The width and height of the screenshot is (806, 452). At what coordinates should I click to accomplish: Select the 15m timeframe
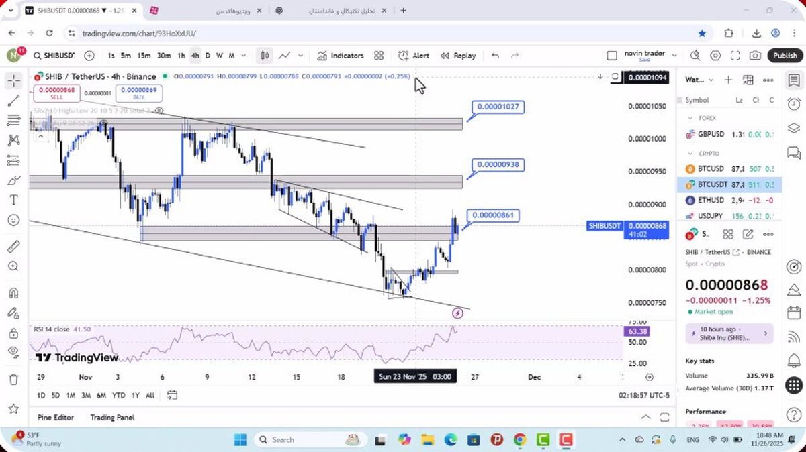coord(144,56)
